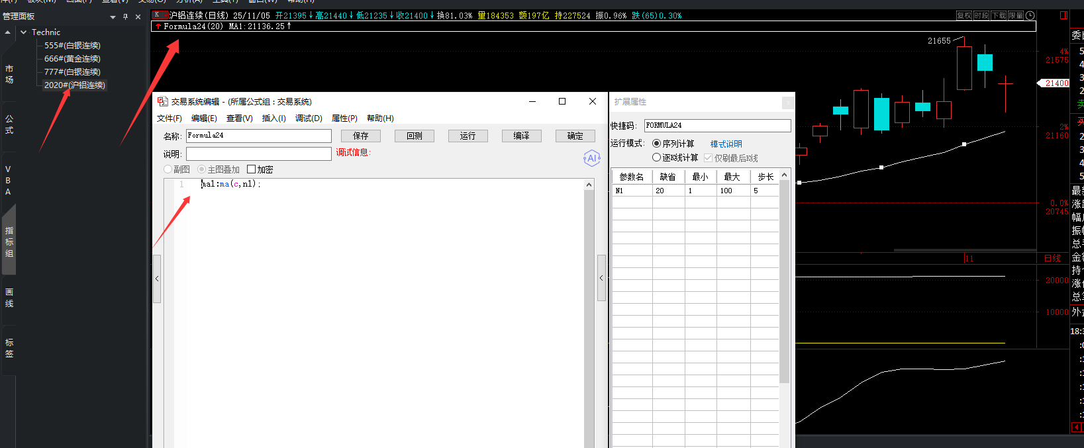Click the red layout icon at top right
The height and width of the screenshot is (448, 1084).
click(1063, 15)
